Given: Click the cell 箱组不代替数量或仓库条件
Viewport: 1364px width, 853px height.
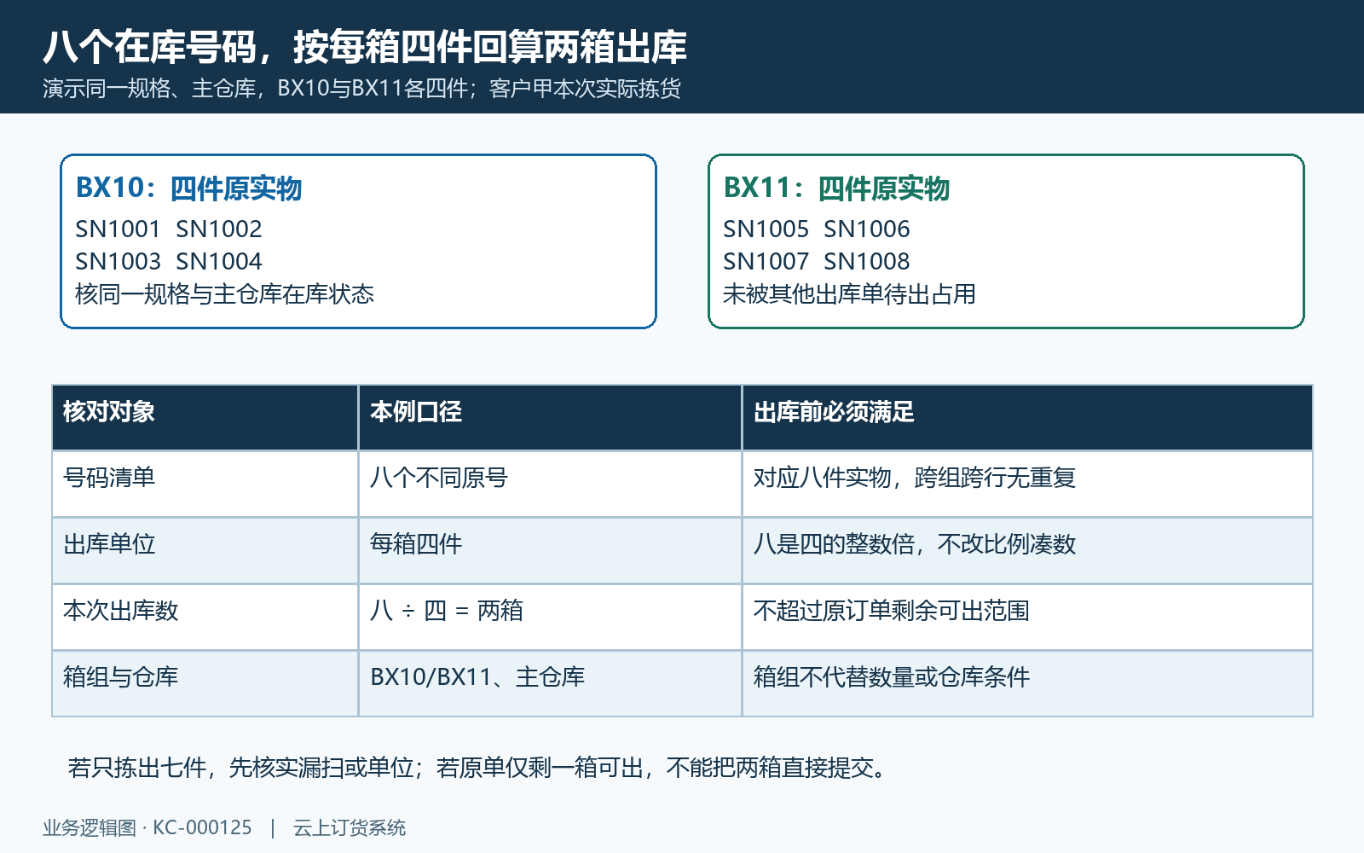Looking at the screenshot, I should pos(1027,683).
